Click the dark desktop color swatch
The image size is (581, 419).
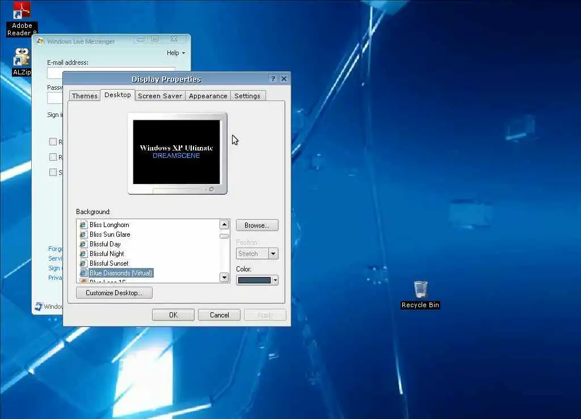254,280
